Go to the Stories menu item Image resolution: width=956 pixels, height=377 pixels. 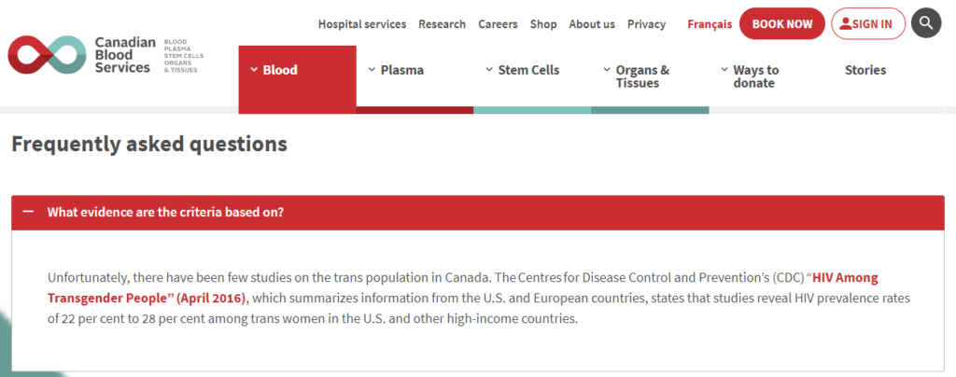pyautogui.click(x=865, y=70)
